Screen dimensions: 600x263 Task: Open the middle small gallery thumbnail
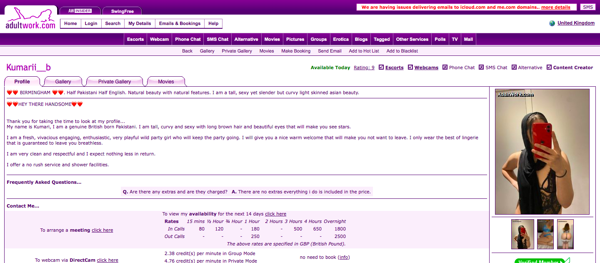click(545, 234)
